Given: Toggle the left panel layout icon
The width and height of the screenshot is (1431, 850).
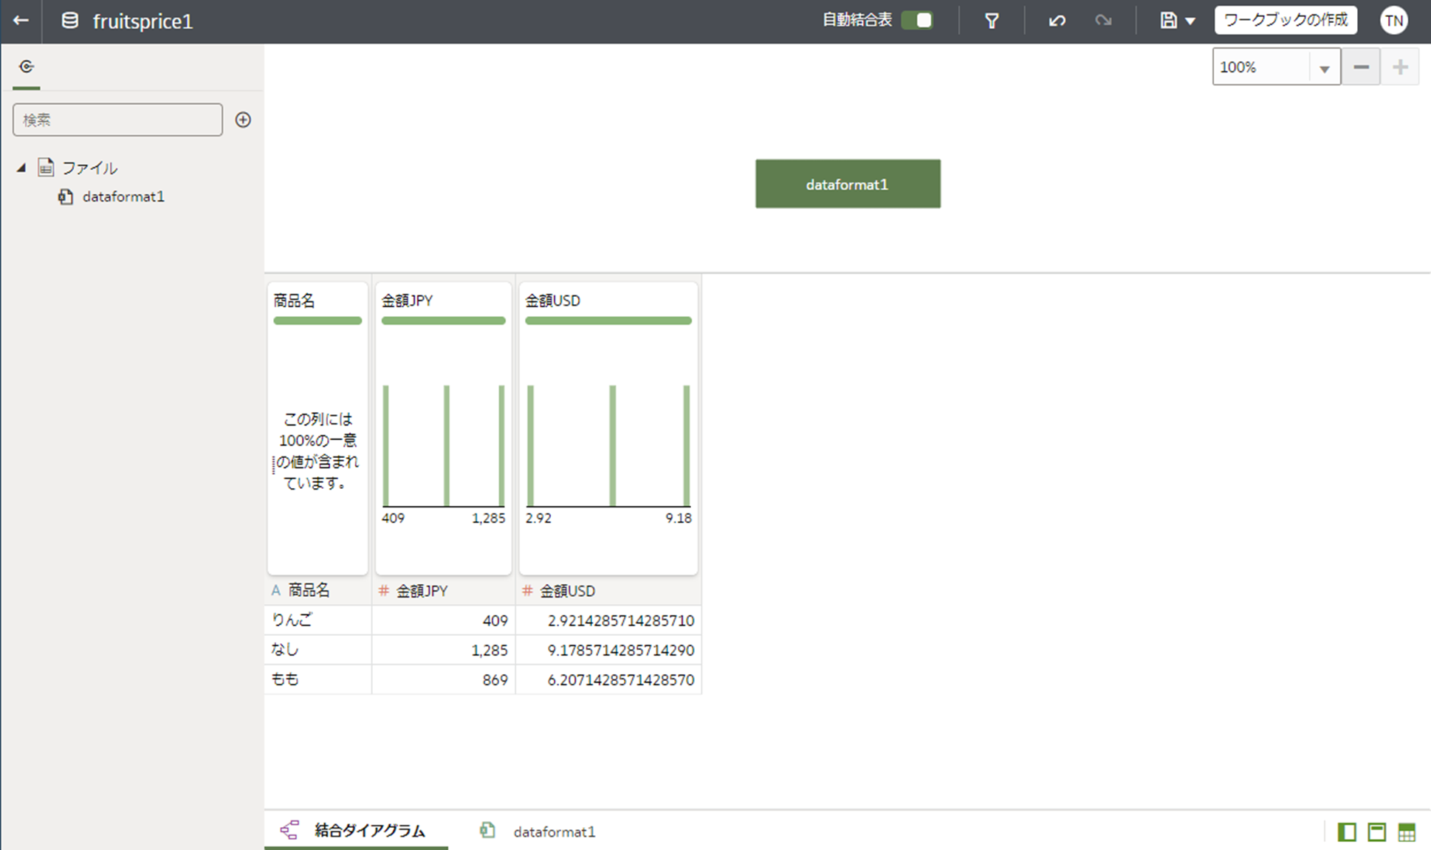Looking at the screenshot, I should 1346,832.
